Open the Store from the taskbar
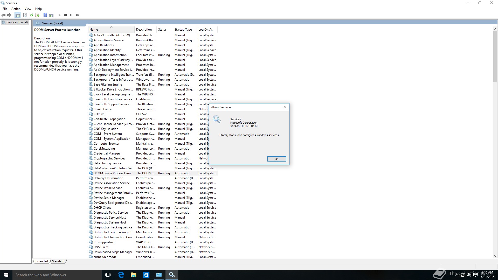The width and height of the screenshot is (498, 280). point(146,275)
